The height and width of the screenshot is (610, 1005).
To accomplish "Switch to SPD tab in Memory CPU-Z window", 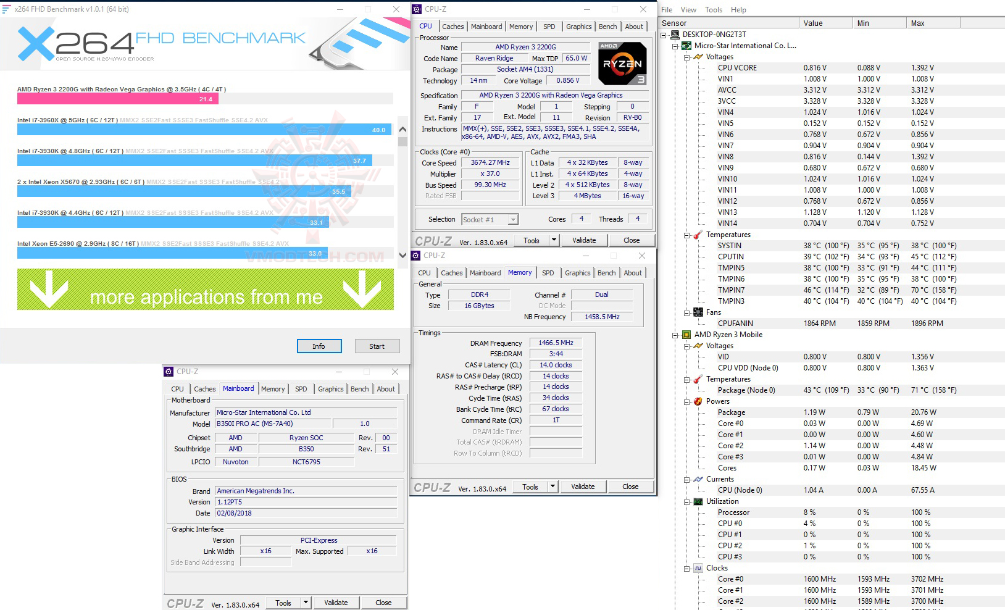I will pyautogui.click(x=548, y=273).
